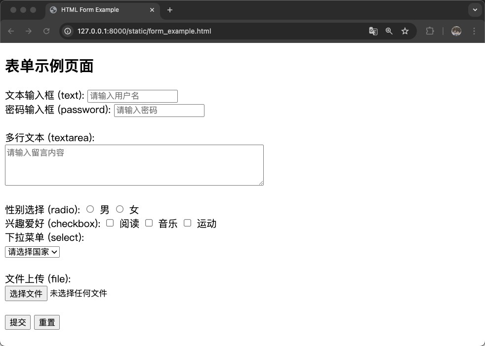View site information via the info icon

click(67, 31)
